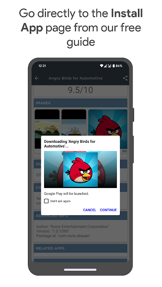Click the CONTINUE dialog button
Image resolution: width=162 pixels, height=287 pixels.
[108, 210]
